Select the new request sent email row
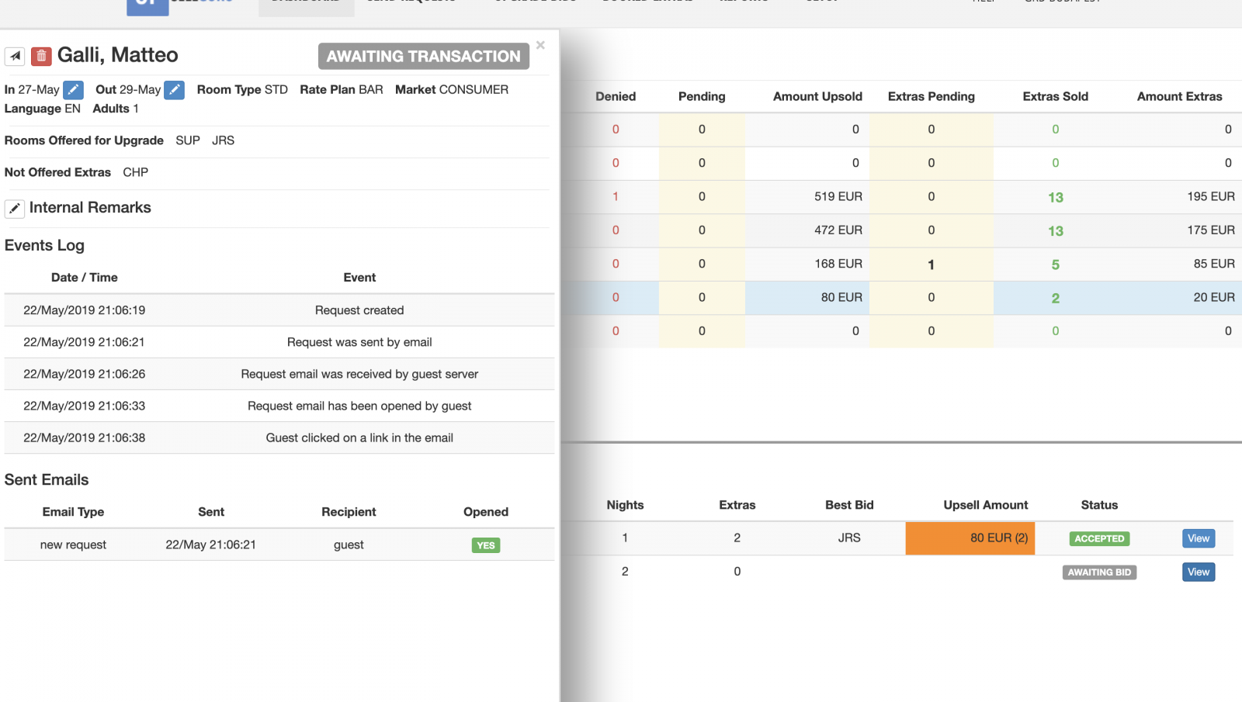This screenshot has width=1242, height=702. 279,545
